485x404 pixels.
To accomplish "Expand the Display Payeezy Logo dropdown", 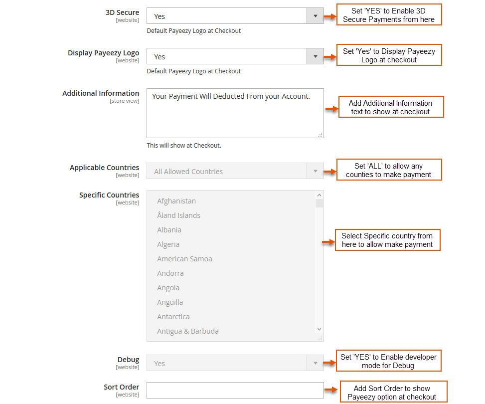I will [x=315, y=56].
